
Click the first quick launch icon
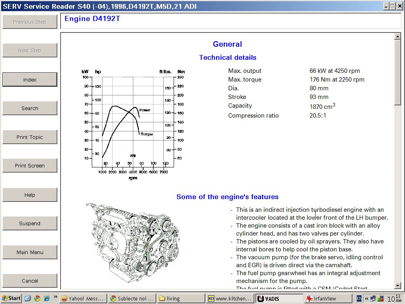[28, 298]
